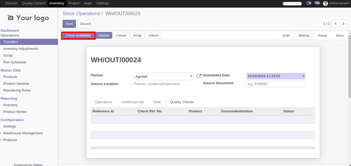Click the Check Availability button
The image size is (351, 166).
pyautogui.click(x=78, y=35)
